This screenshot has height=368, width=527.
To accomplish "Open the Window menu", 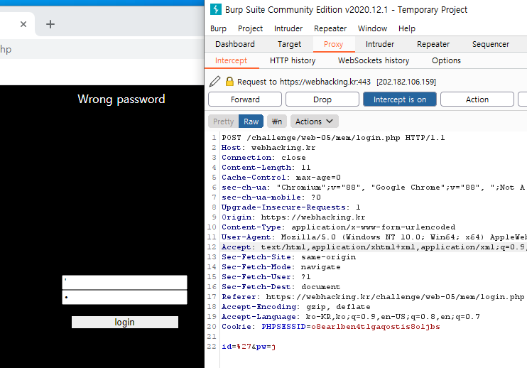I will pyautogui.click(x=372, y=28).
